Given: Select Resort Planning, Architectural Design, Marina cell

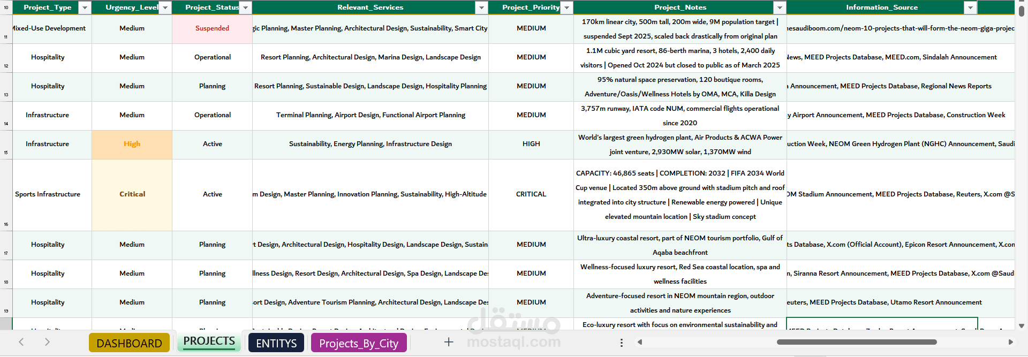Looking at the screenshot, I should (371, 58).
